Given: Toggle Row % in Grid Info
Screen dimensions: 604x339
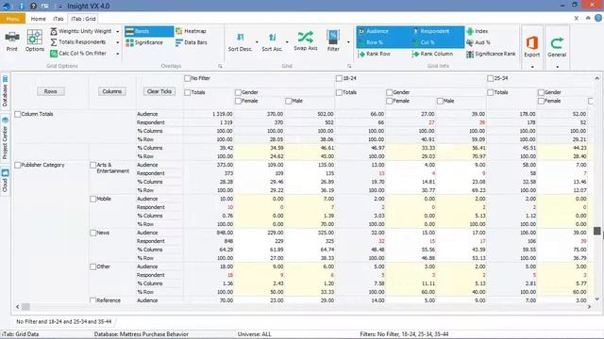Looking at the screenshot, I should 371,42.
